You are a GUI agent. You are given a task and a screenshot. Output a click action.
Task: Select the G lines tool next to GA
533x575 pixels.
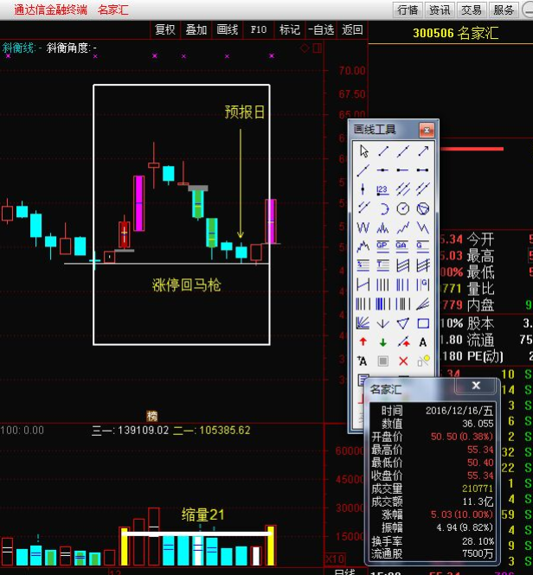coord(423,246)
